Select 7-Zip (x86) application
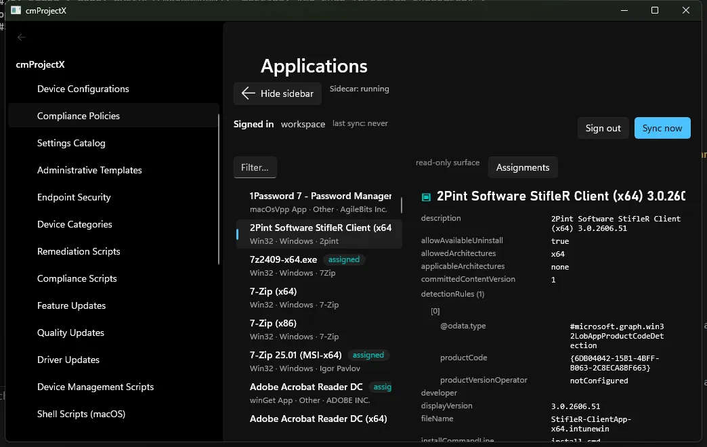Image resolution: width=707 pixels, height=447 pixels. coord(318,330)
